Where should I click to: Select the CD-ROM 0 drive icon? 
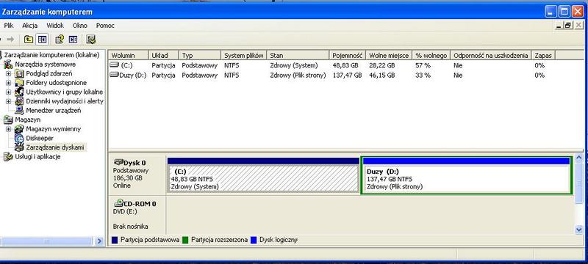pyautogui.click(x=118, y=203)
